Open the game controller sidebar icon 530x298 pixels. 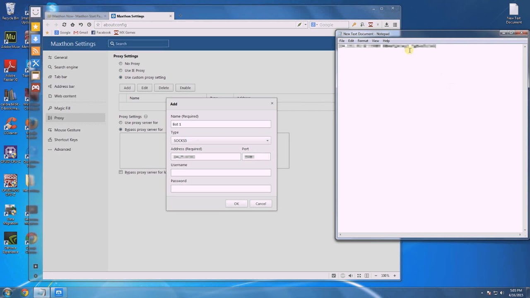36,87
